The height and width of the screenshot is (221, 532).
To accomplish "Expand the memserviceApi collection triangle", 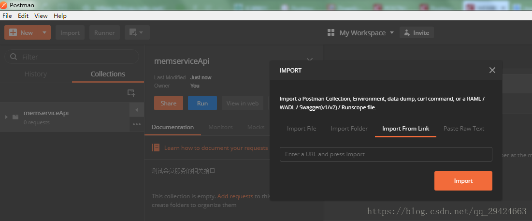I will [x=6, y=117].
